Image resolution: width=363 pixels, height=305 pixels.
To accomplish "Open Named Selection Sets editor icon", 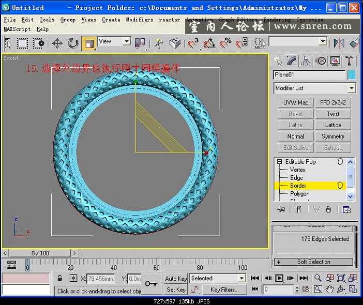I will pos(260,43).
